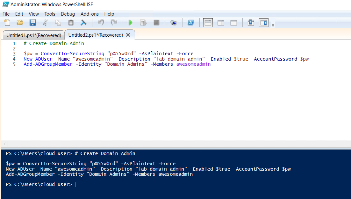Click "-AsPlainText" parameter on editor line 3
The width and height of the screenshot is (351, 199).
(156, 54)
